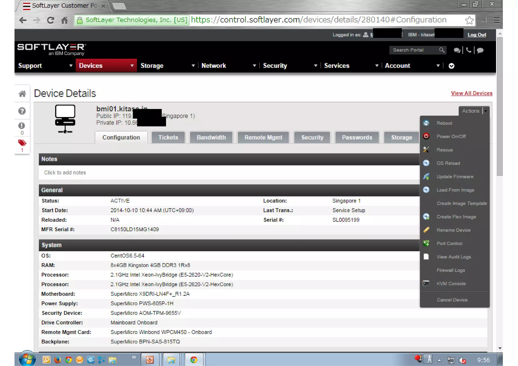
Task: Switch to the Bandwidth tab
Action: (x=211, y=138)
